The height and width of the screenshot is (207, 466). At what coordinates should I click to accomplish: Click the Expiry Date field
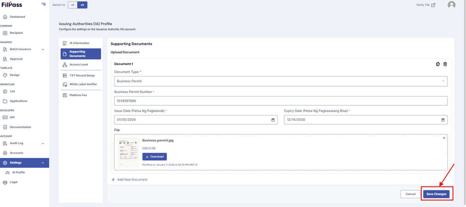pyautogui.click(x=366, y=120)
